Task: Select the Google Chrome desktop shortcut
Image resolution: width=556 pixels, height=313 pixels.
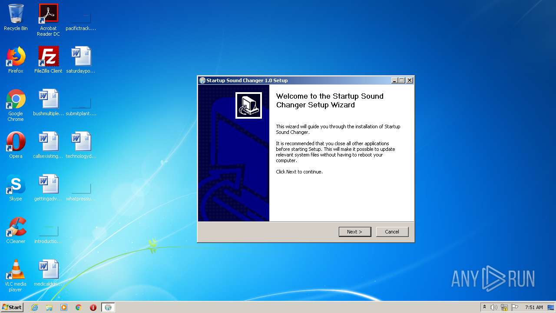Action: point(16,105)
